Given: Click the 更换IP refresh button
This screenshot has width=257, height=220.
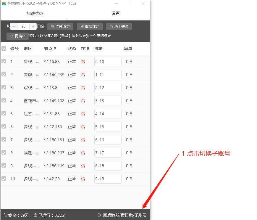Looking at the screenshot, I should pos(17,36).
